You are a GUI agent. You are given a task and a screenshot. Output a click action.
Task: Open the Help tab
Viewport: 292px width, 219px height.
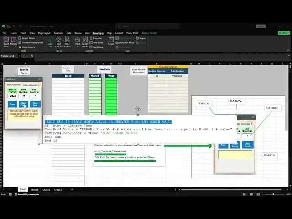tap(109, 33)
